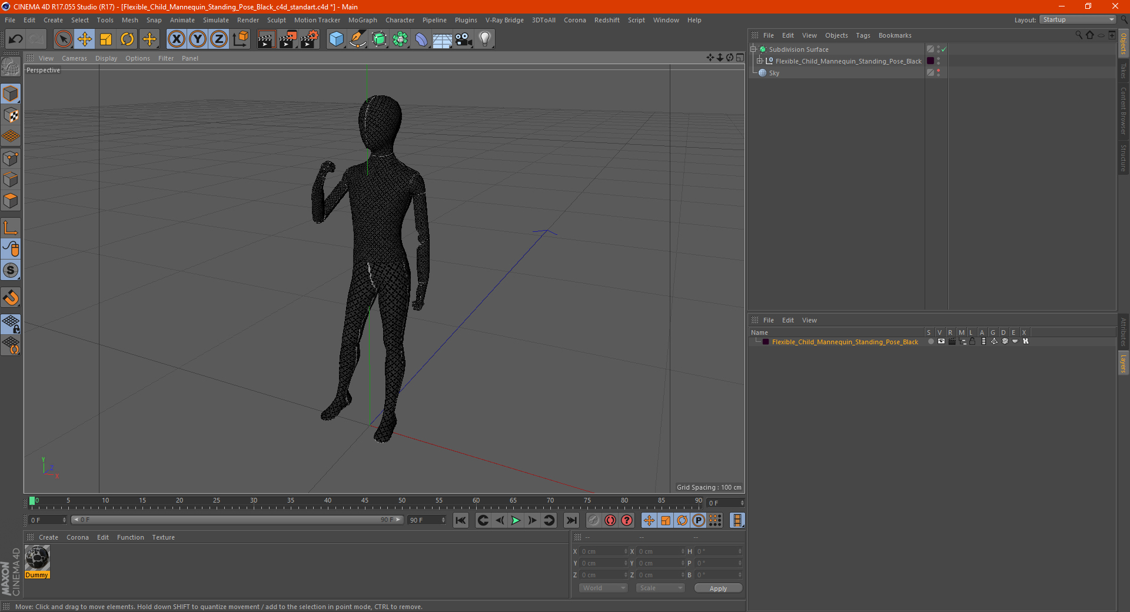Activate the Rotate tool icon
1130x612 pixels.
(127, 39)
